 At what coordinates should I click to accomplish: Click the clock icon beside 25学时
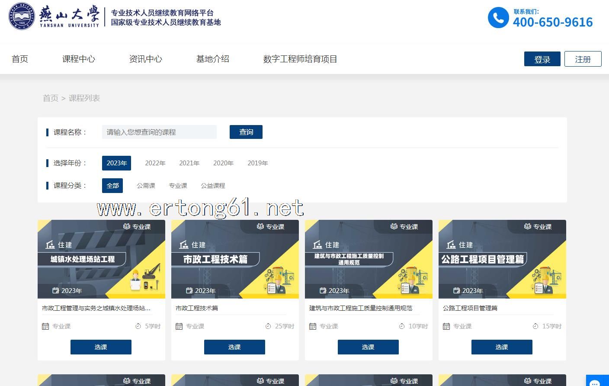[268, 326]
